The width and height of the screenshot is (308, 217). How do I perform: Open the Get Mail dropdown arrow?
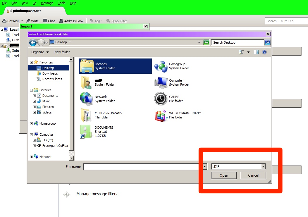pos(22,21)
